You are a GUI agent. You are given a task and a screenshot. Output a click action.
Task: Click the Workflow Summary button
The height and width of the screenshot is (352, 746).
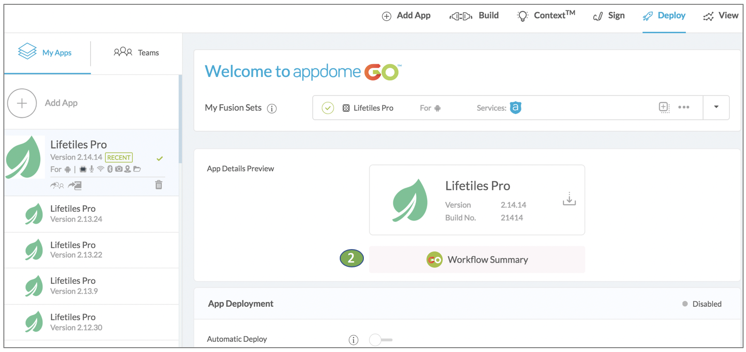coord(477,260)
